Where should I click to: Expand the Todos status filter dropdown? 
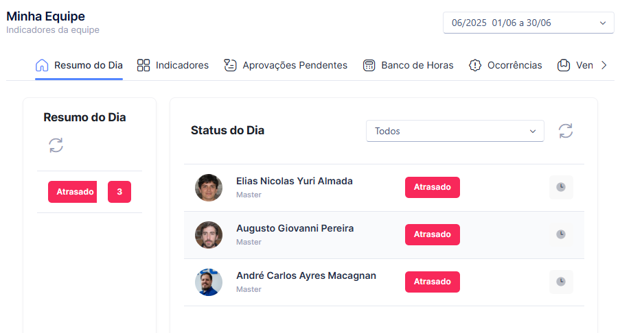click(x=455, y=131)
